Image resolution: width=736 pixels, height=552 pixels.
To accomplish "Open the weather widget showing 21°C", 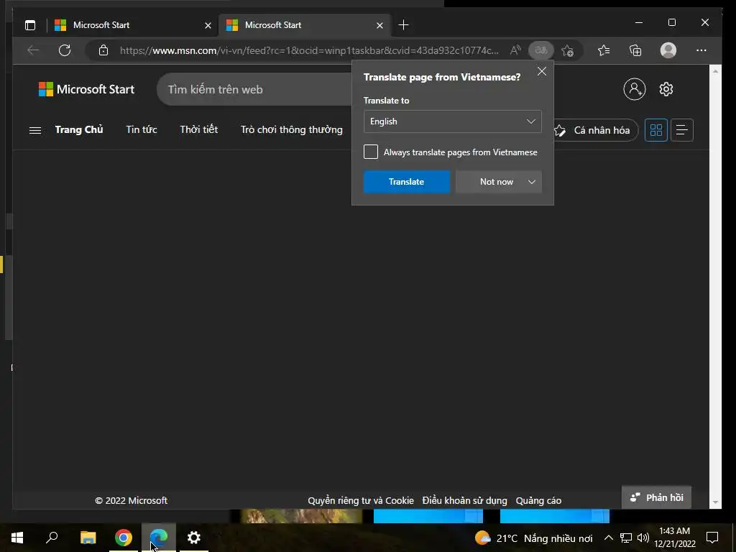I will tap(533, 538).
